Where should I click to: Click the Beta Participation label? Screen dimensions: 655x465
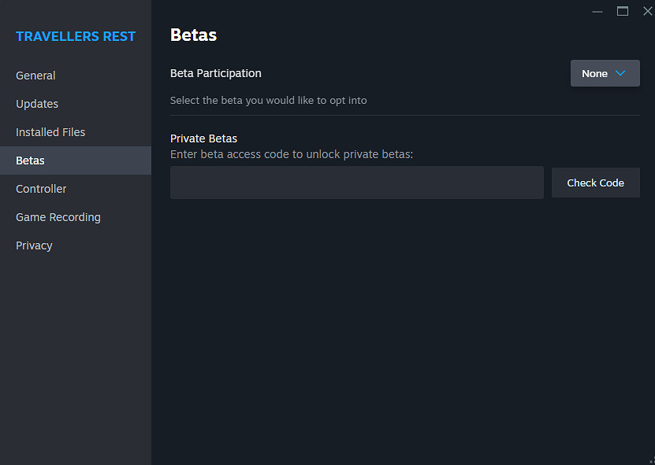(216, 73)
